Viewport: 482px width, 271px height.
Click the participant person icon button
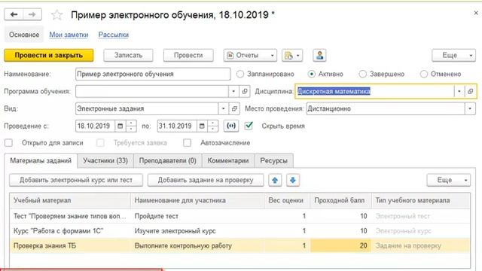click(x=319, y=55)
